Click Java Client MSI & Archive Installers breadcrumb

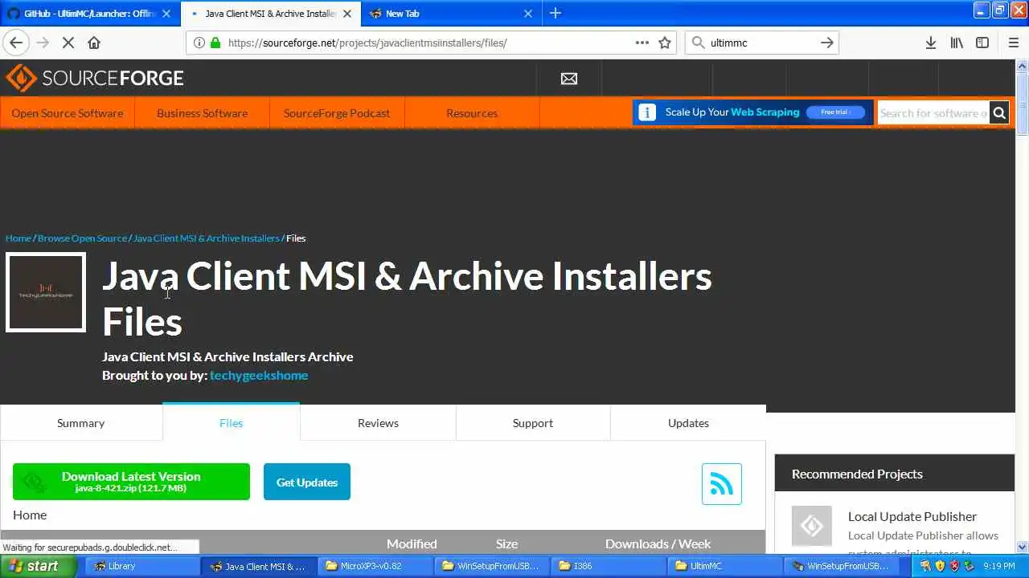[x=207, y=238]
